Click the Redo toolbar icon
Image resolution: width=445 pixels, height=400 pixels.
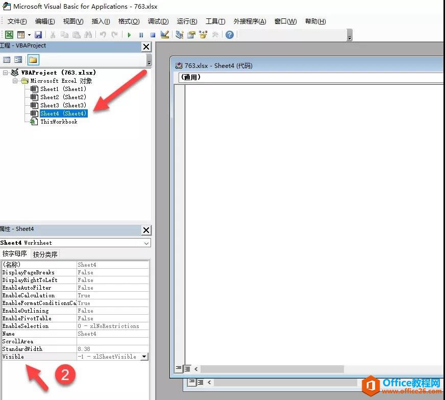click(114, 35)
